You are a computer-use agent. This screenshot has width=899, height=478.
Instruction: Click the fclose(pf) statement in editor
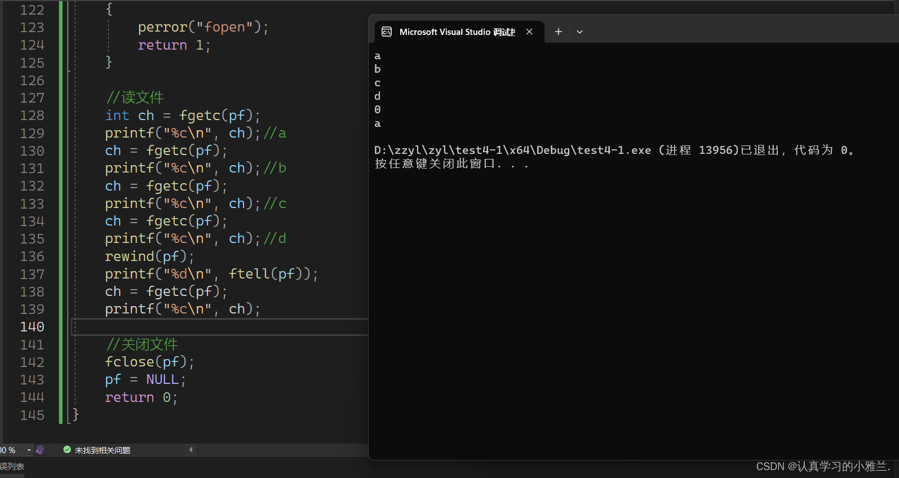149,362
